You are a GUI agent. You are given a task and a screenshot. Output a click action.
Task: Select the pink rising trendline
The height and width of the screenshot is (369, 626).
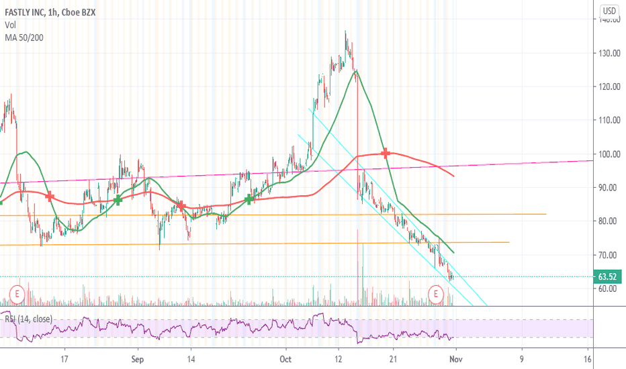point(296,172)
